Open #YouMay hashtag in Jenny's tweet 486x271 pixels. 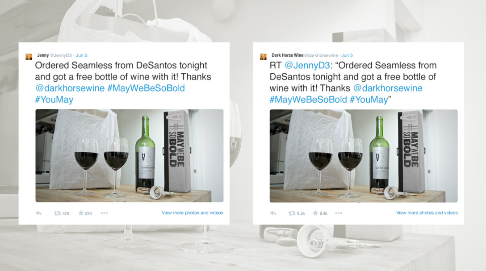tap(54, 100)
